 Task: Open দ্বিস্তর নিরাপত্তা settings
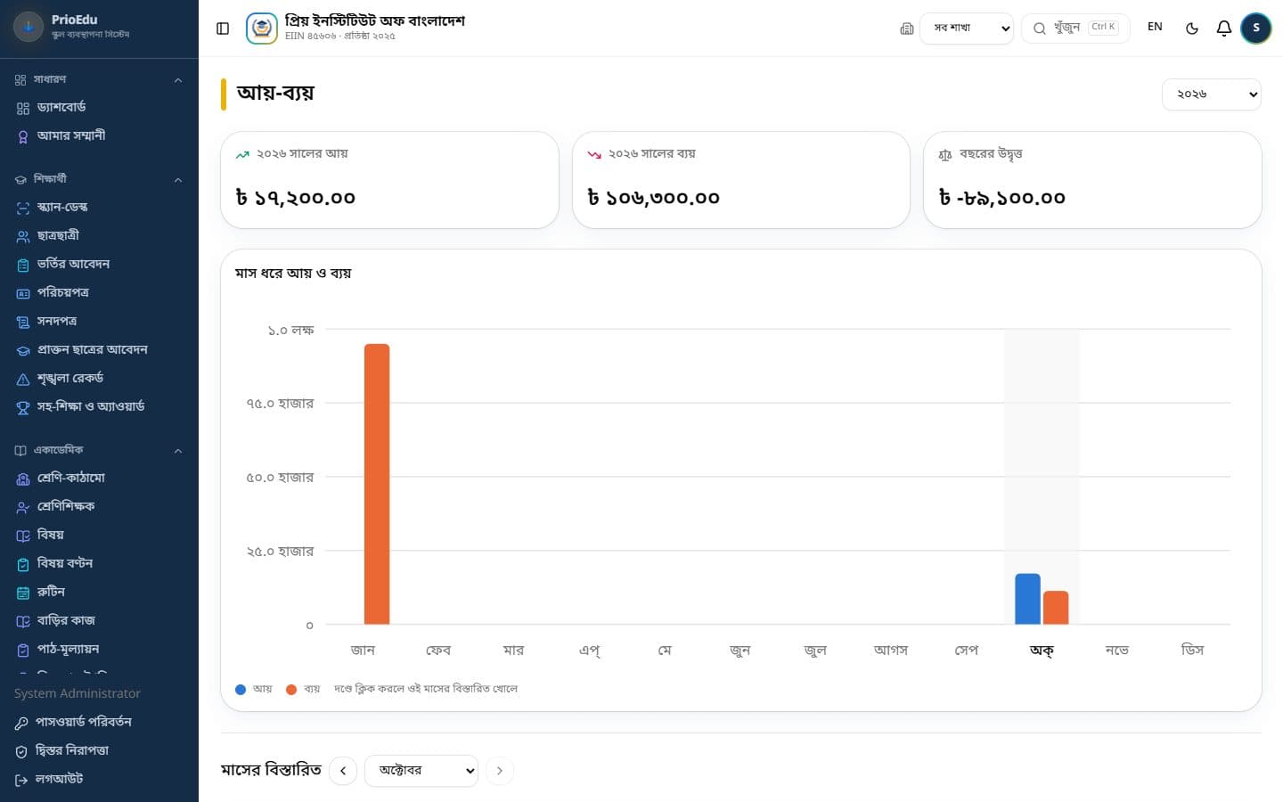click(x=99, y=751)
